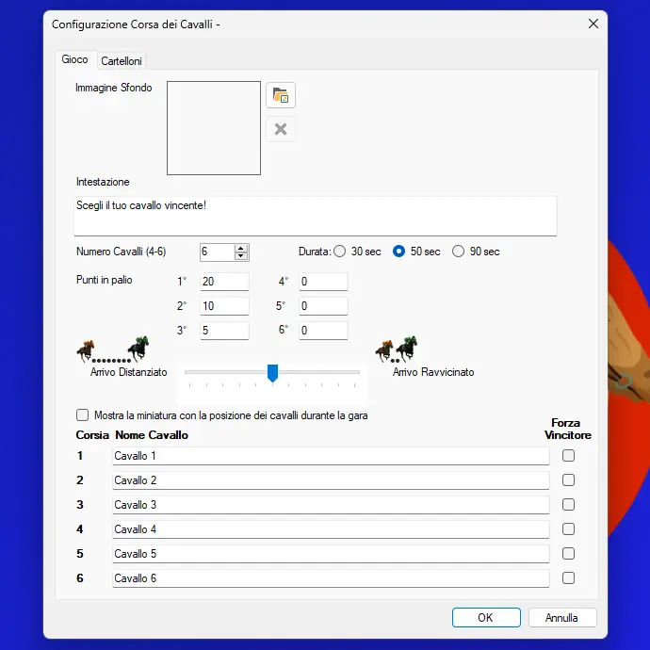Click the Arrivo Ravvicinato label

pyautogui.click(x=433, y=372)
